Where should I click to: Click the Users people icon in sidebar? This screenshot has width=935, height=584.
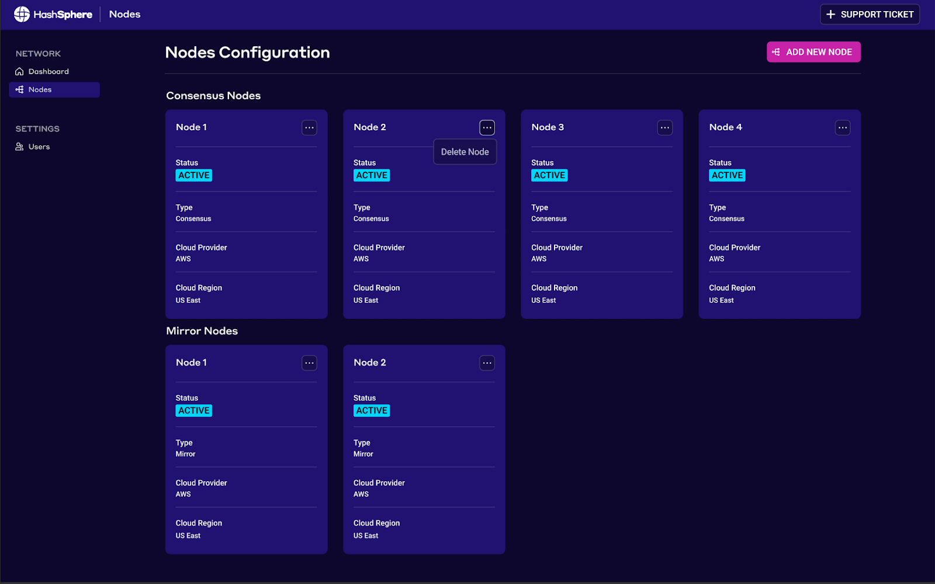pos(19,147)
